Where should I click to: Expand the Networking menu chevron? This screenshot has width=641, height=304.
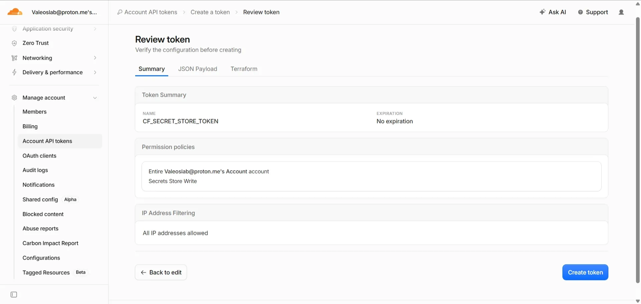click(95, 58)
